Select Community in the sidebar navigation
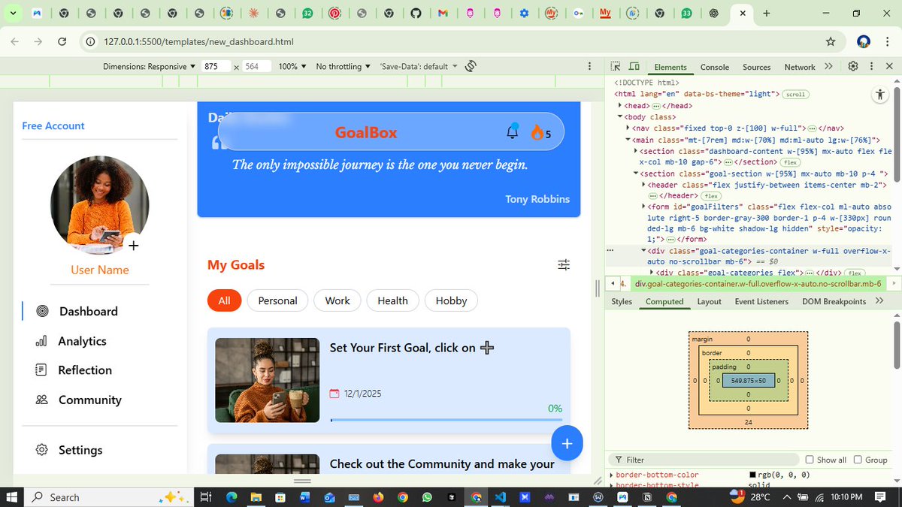This screenshot has width=902, height=507. click(88, 400)
